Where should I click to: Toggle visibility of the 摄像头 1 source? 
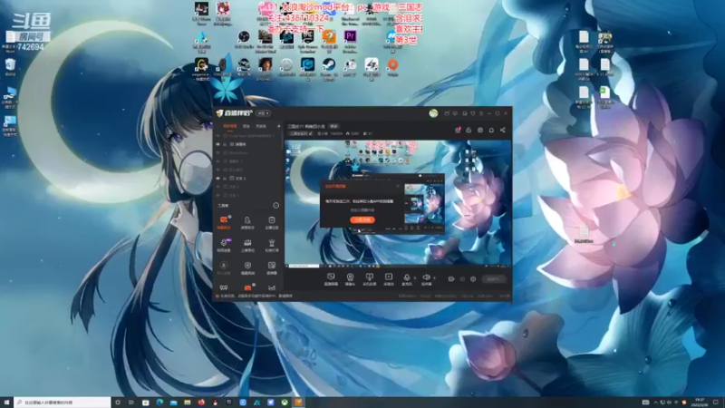pyautogui.click(x=217, y=161)
